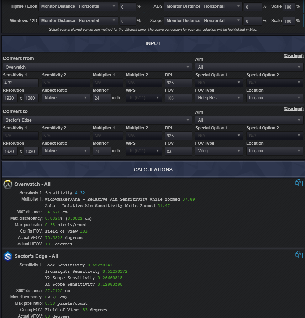Open Convert to Special Option 2 dropdown
305x318 pixels.
click(275, 136)
